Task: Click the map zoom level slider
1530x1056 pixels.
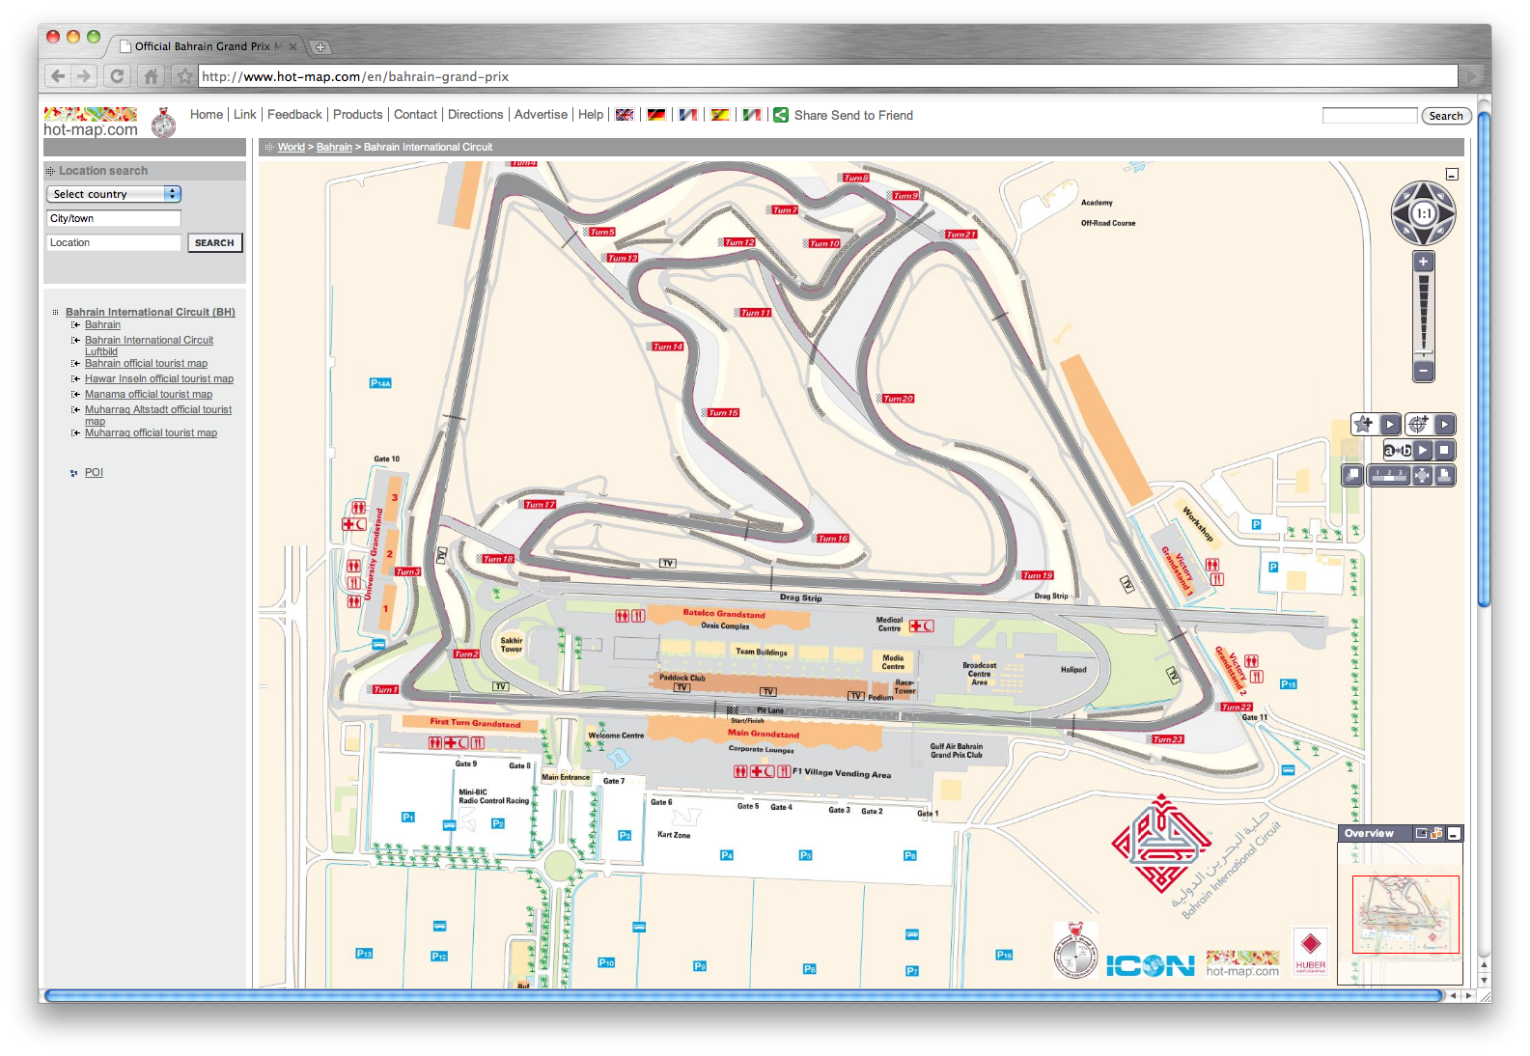Action: 1422,314
